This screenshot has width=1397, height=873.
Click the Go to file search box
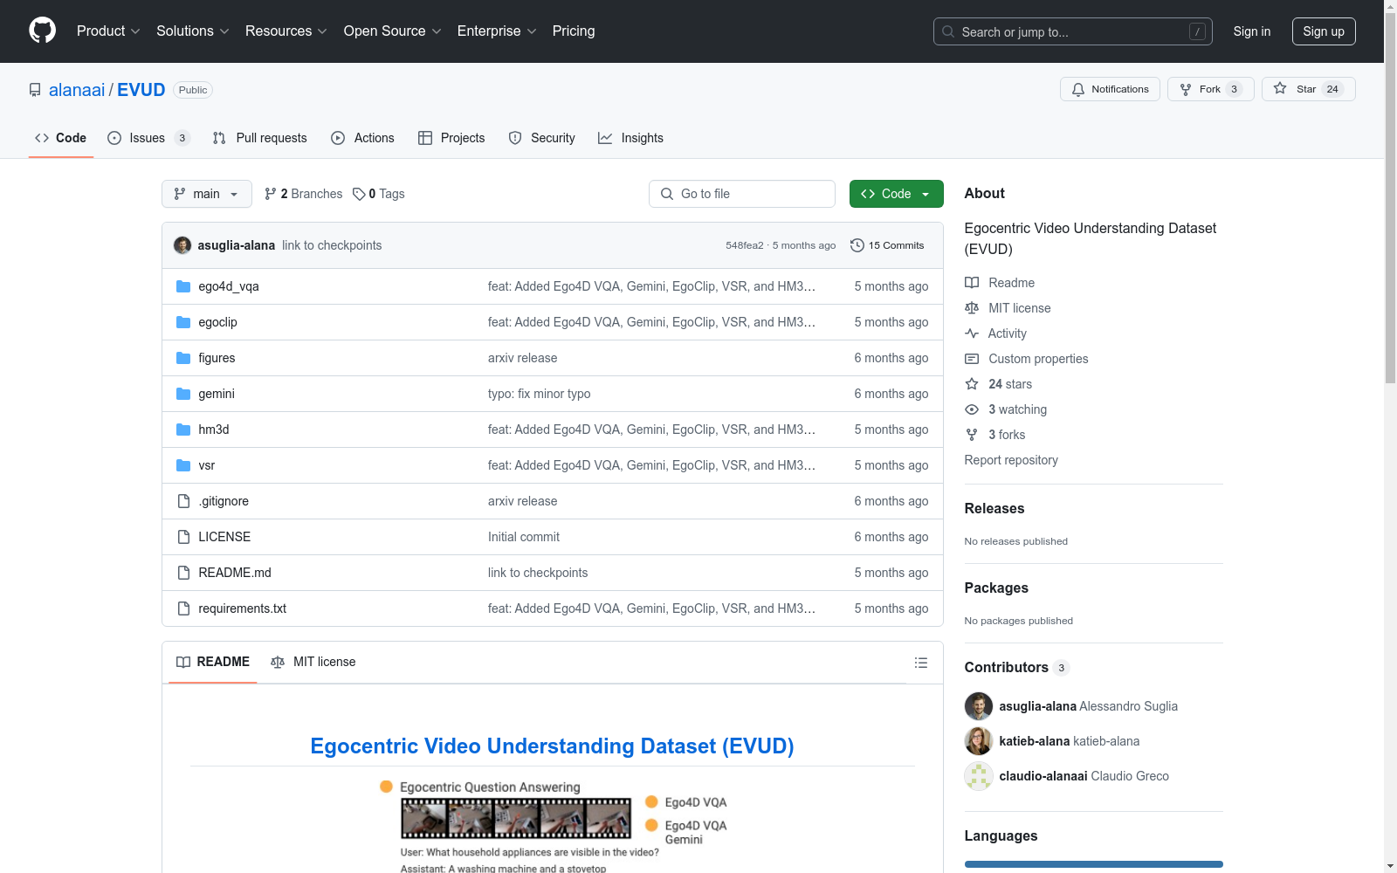click(742, 194)
